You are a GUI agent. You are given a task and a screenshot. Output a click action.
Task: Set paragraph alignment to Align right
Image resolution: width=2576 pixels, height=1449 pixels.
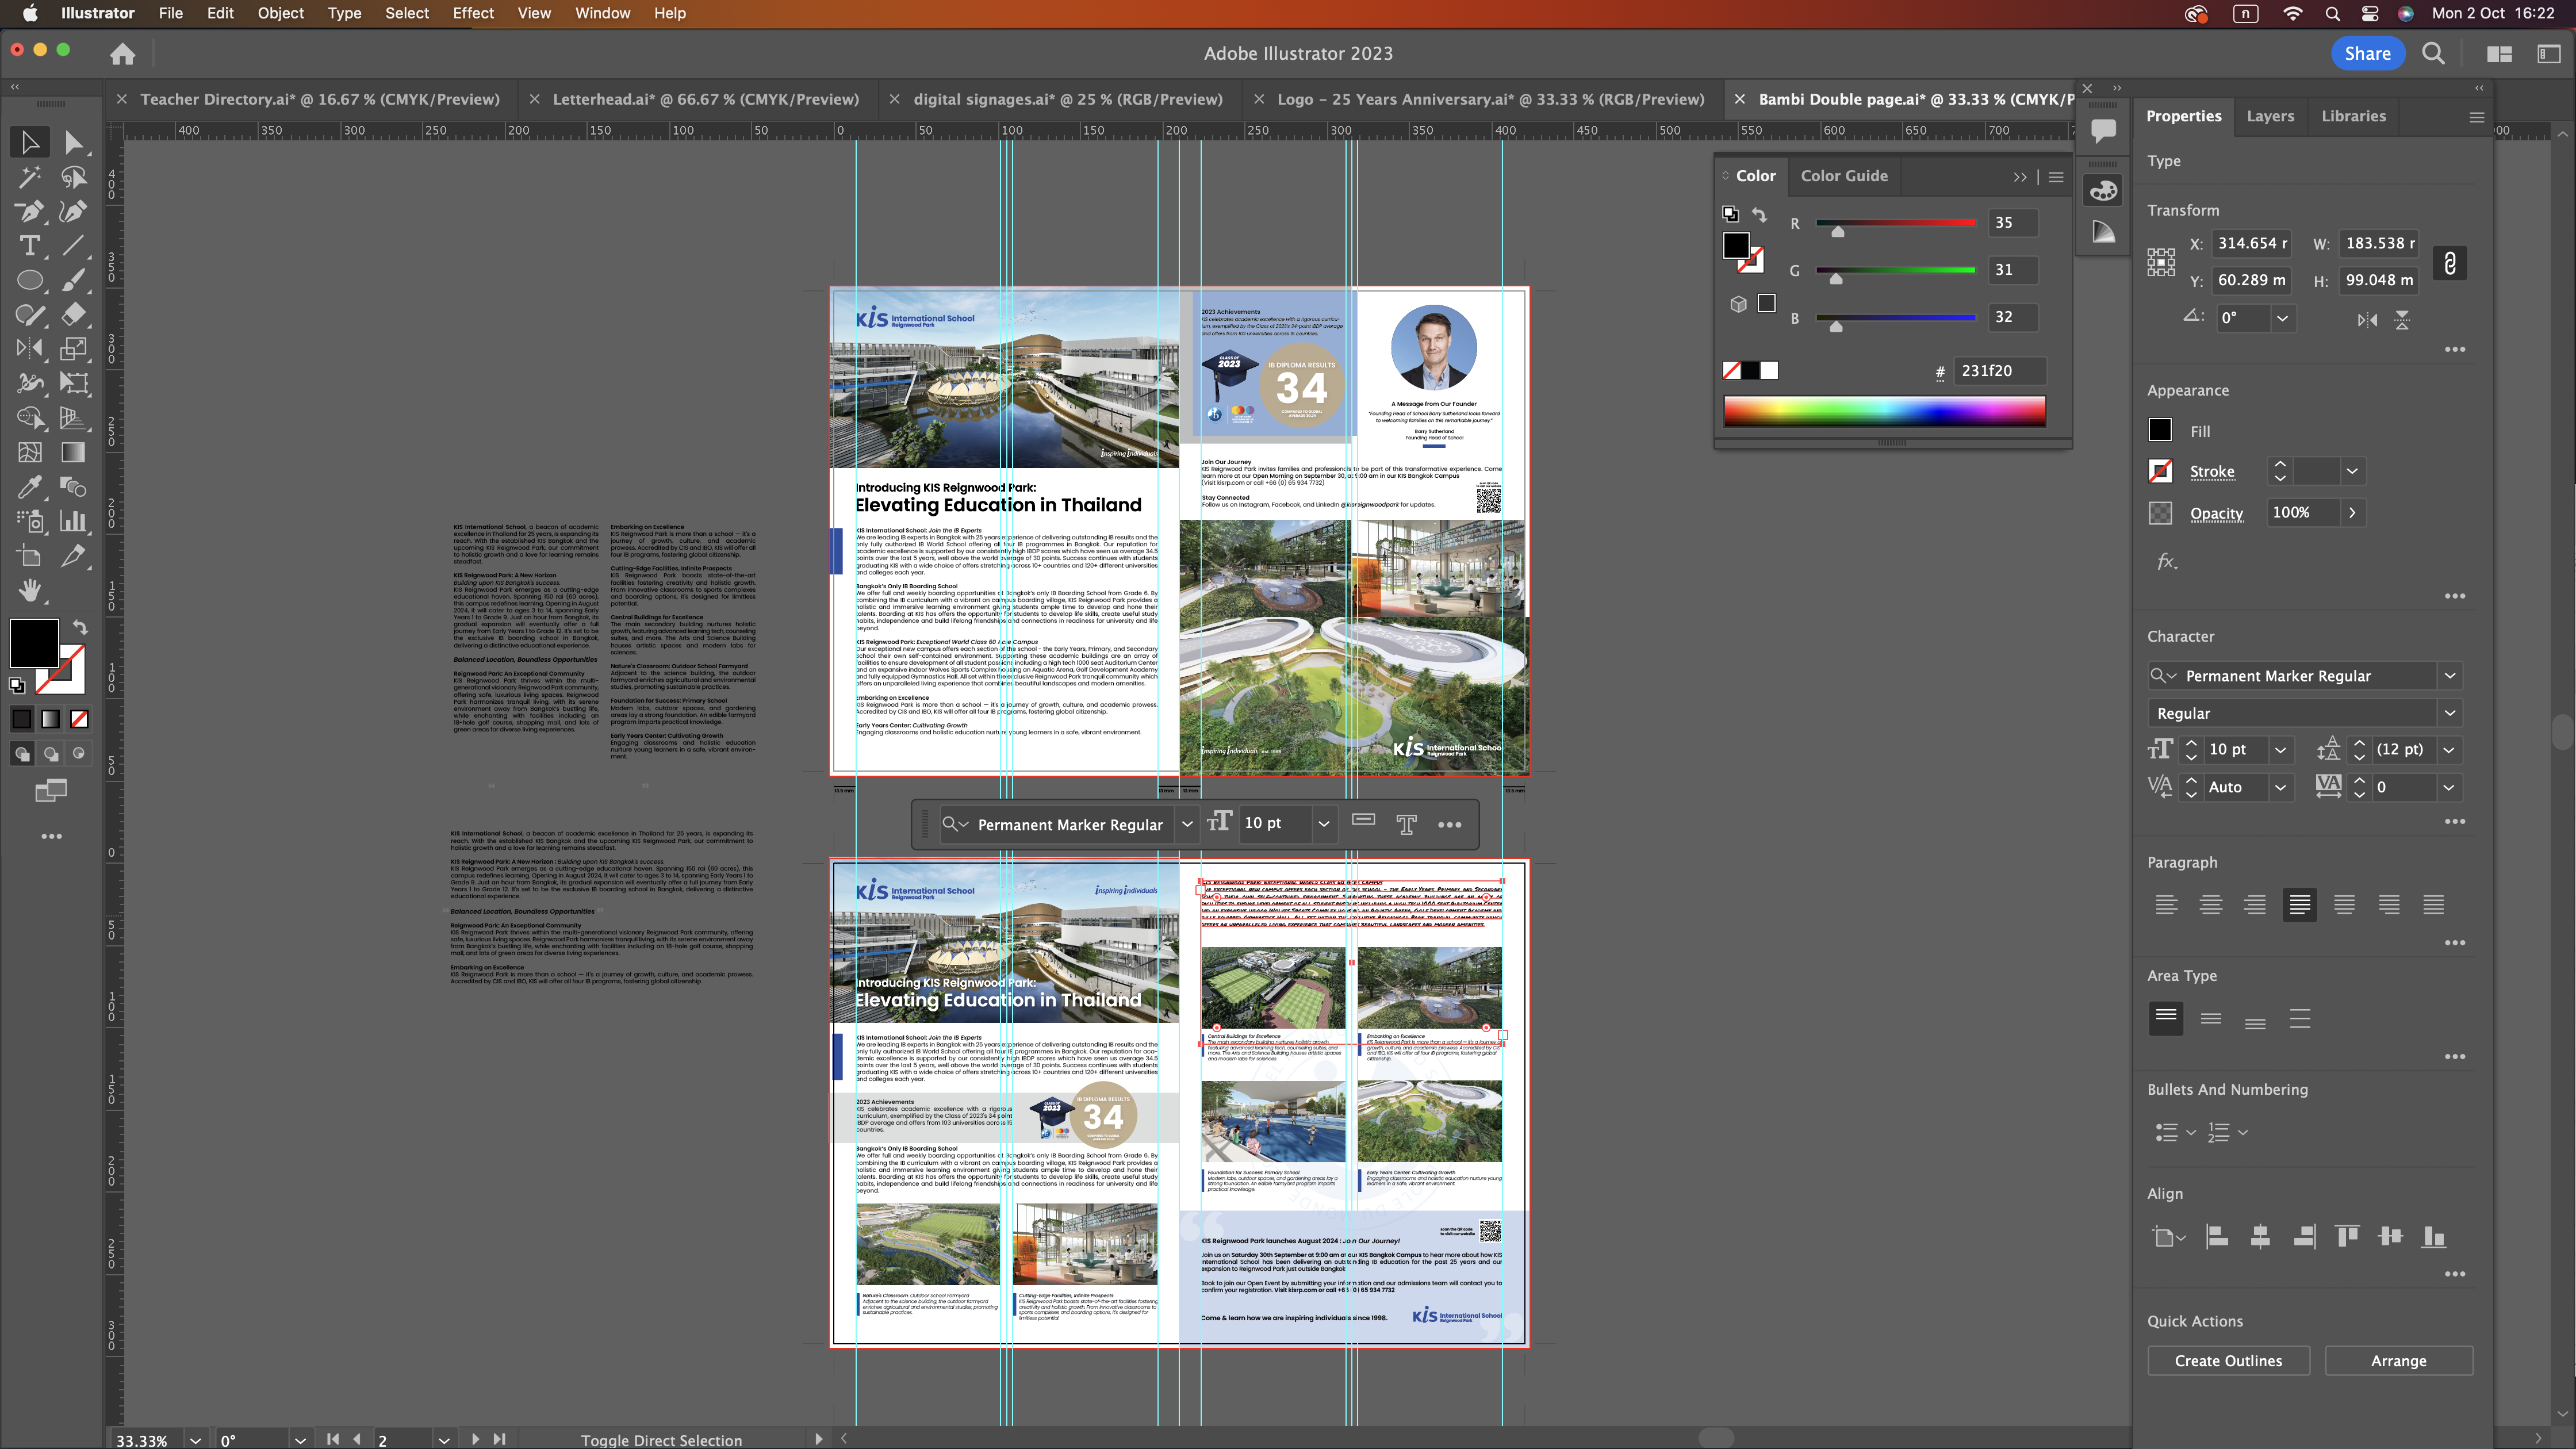click(2255, 905)
